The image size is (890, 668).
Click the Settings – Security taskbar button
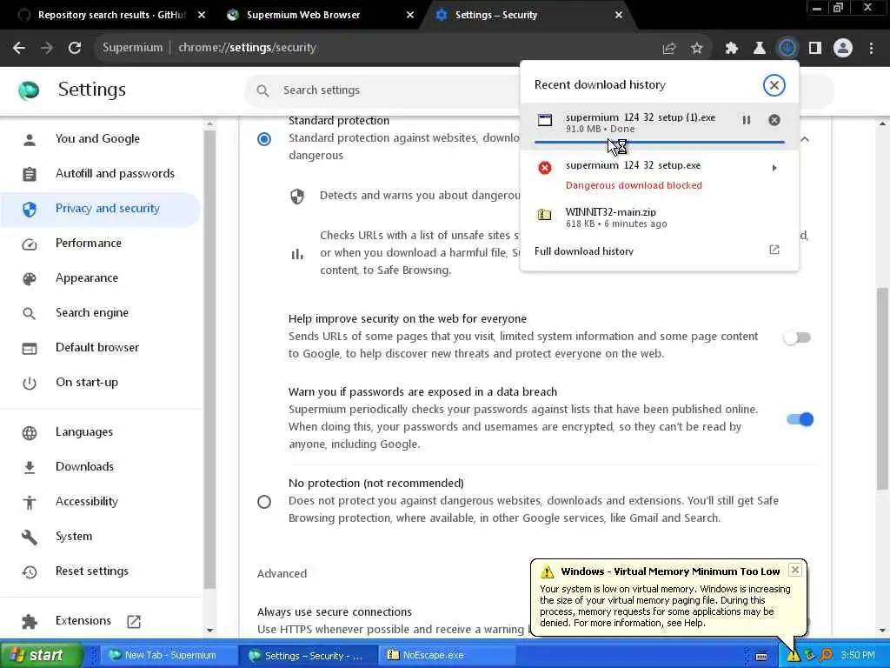pyautogui.click(x=307, y=656)
